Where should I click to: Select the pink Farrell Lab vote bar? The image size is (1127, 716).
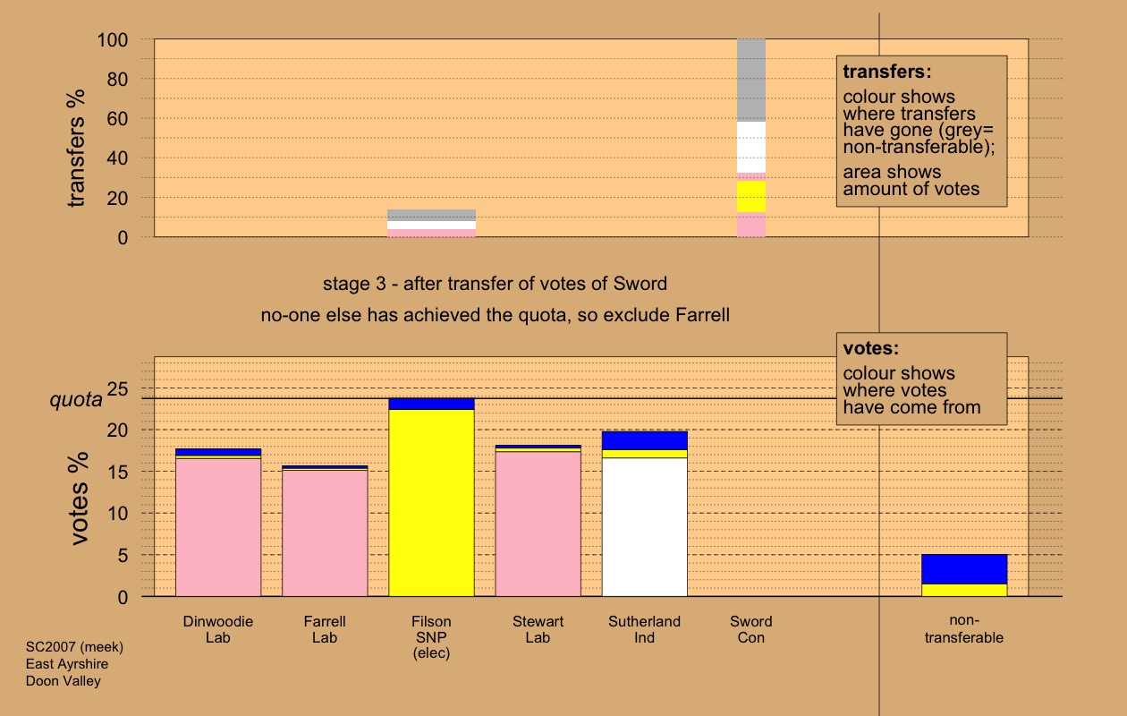click(325, 533)
